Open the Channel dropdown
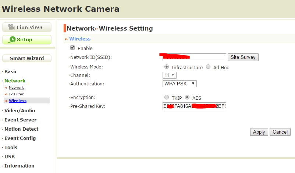The height and width of the screenshot is (173, 295). 170,75
